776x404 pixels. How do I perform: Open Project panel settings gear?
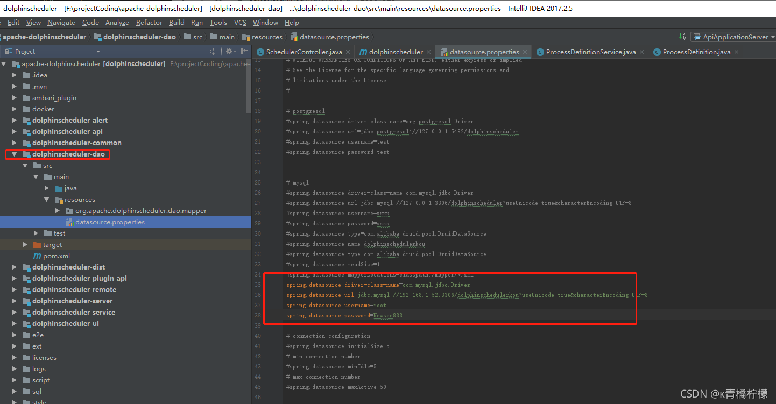tap(230, 51)
